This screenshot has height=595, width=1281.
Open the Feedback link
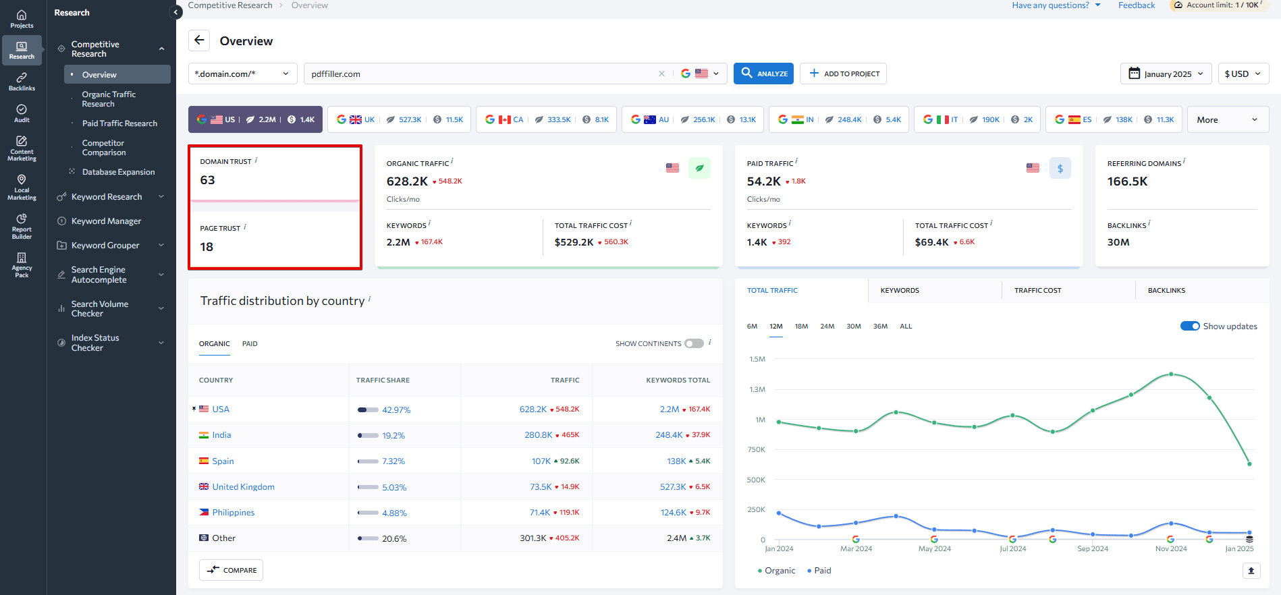point(1136,5)
